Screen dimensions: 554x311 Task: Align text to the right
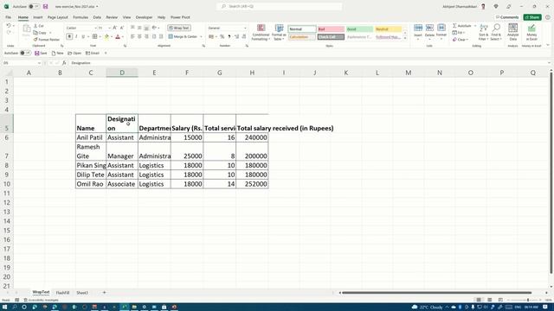146,36
